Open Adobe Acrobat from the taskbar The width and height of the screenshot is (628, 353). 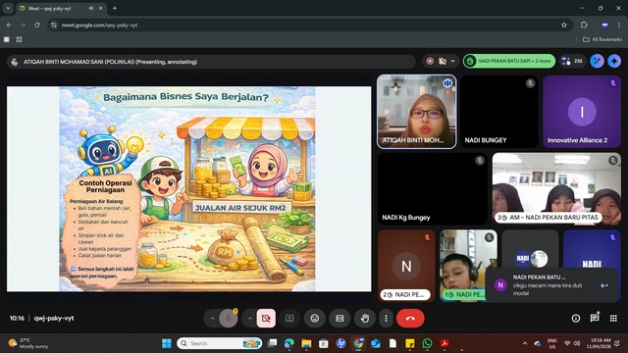pos(445,343)
